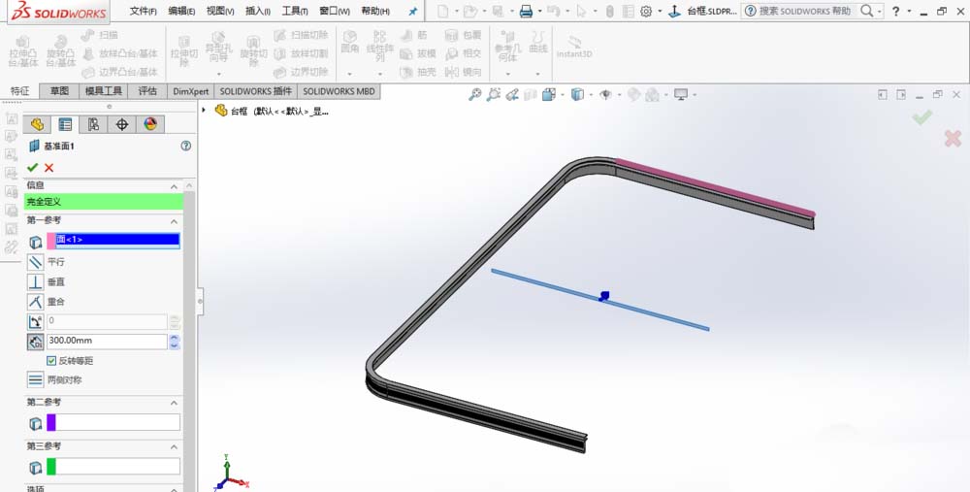Open the 插入(I) menu
Screen dimensions: 970x492
257,11
